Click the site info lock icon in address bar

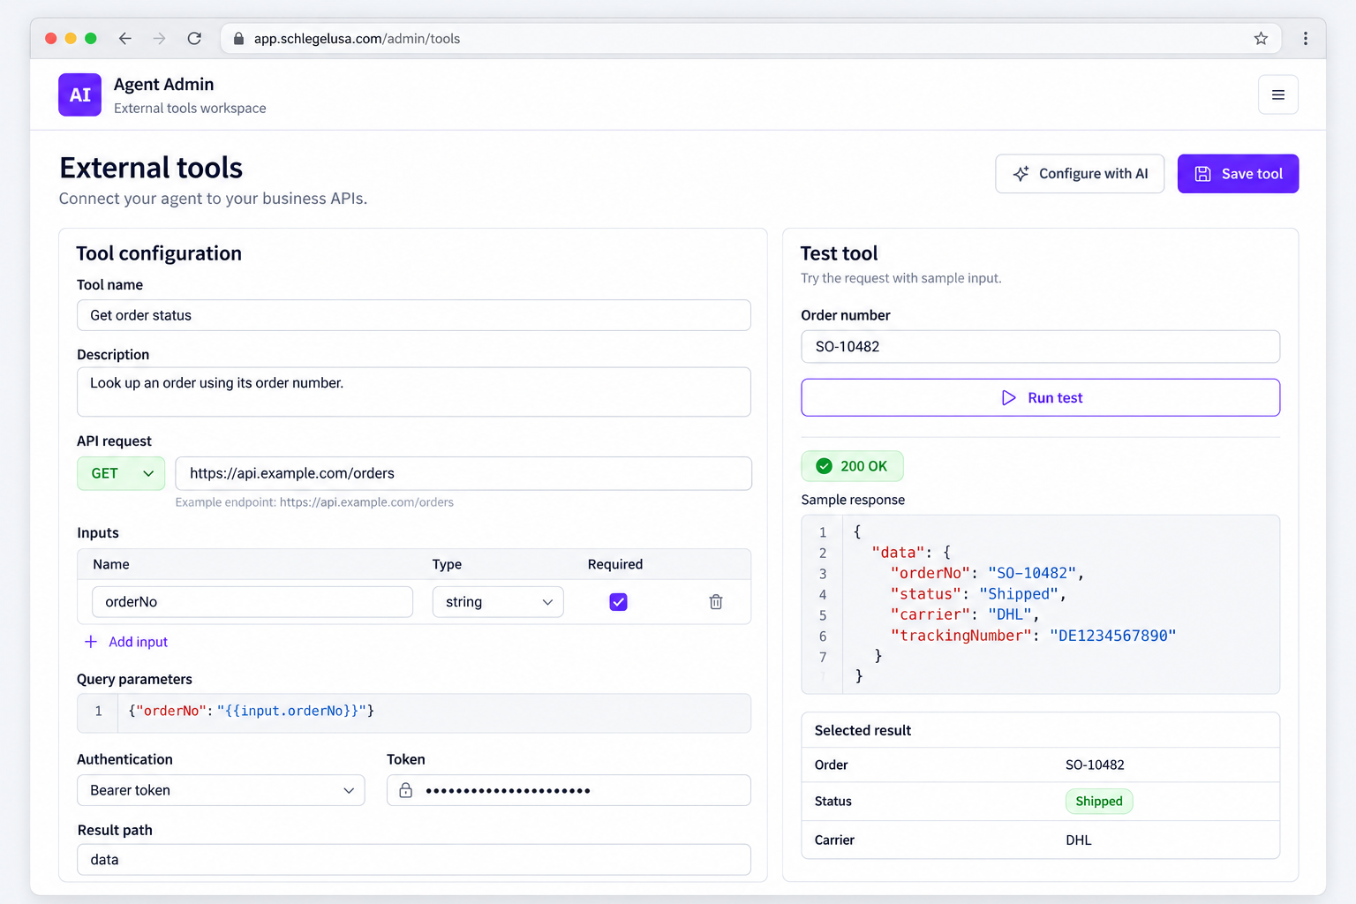click(238, 39)
